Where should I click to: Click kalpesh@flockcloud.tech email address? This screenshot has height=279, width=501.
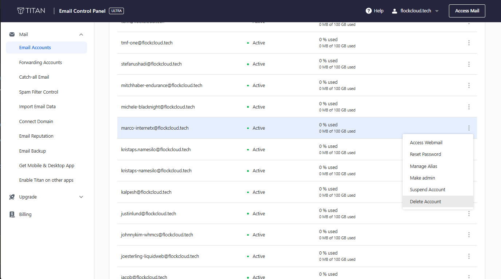pos(146,192)
